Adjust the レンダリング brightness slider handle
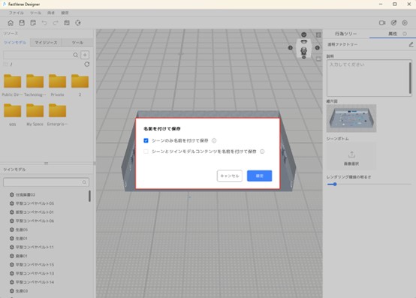The image size is (416, 298). [x=335, y=184]
